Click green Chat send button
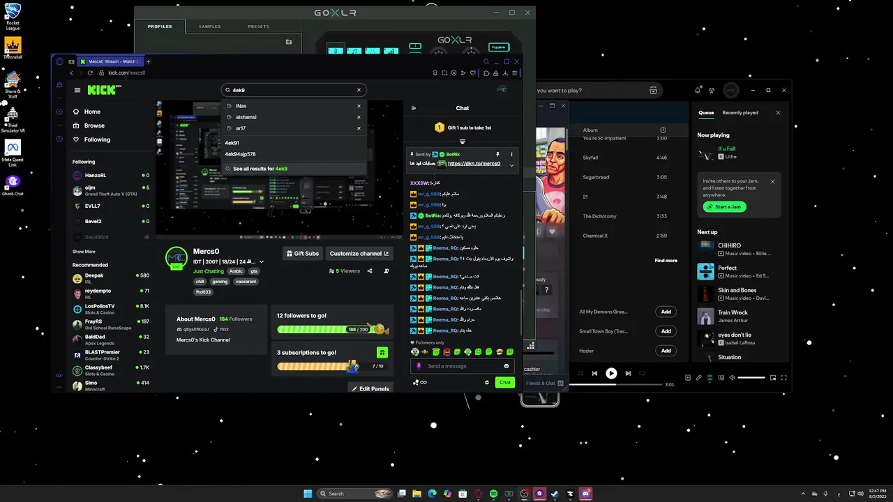This screenshot has height=502, width=893. tap(505, 382)
